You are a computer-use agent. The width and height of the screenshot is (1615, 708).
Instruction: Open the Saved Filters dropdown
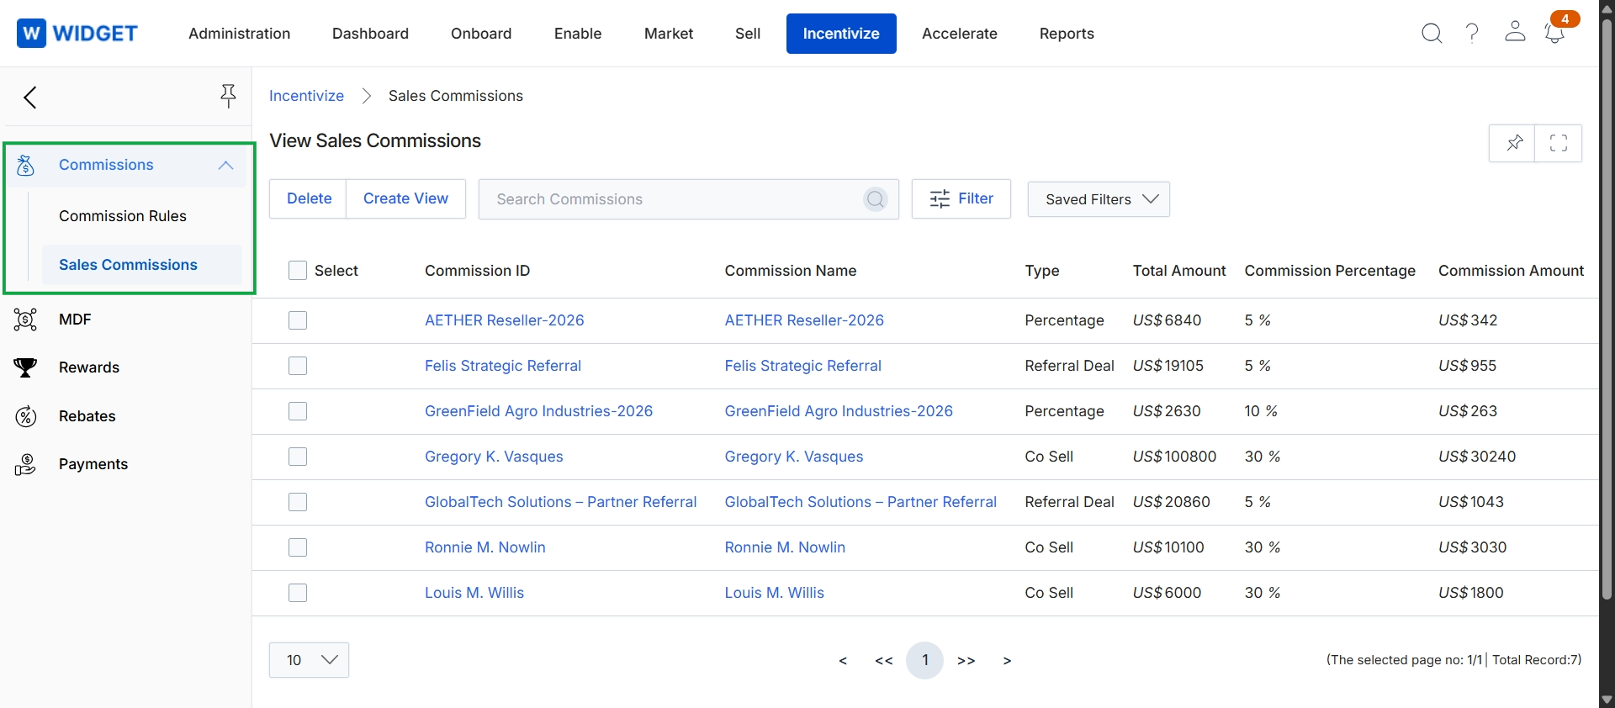pyautogui.click(x=1099, y=199)
